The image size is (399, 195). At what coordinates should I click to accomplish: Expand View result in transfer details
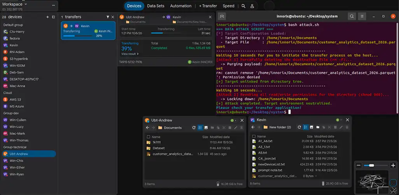click(x=130, y=54)
